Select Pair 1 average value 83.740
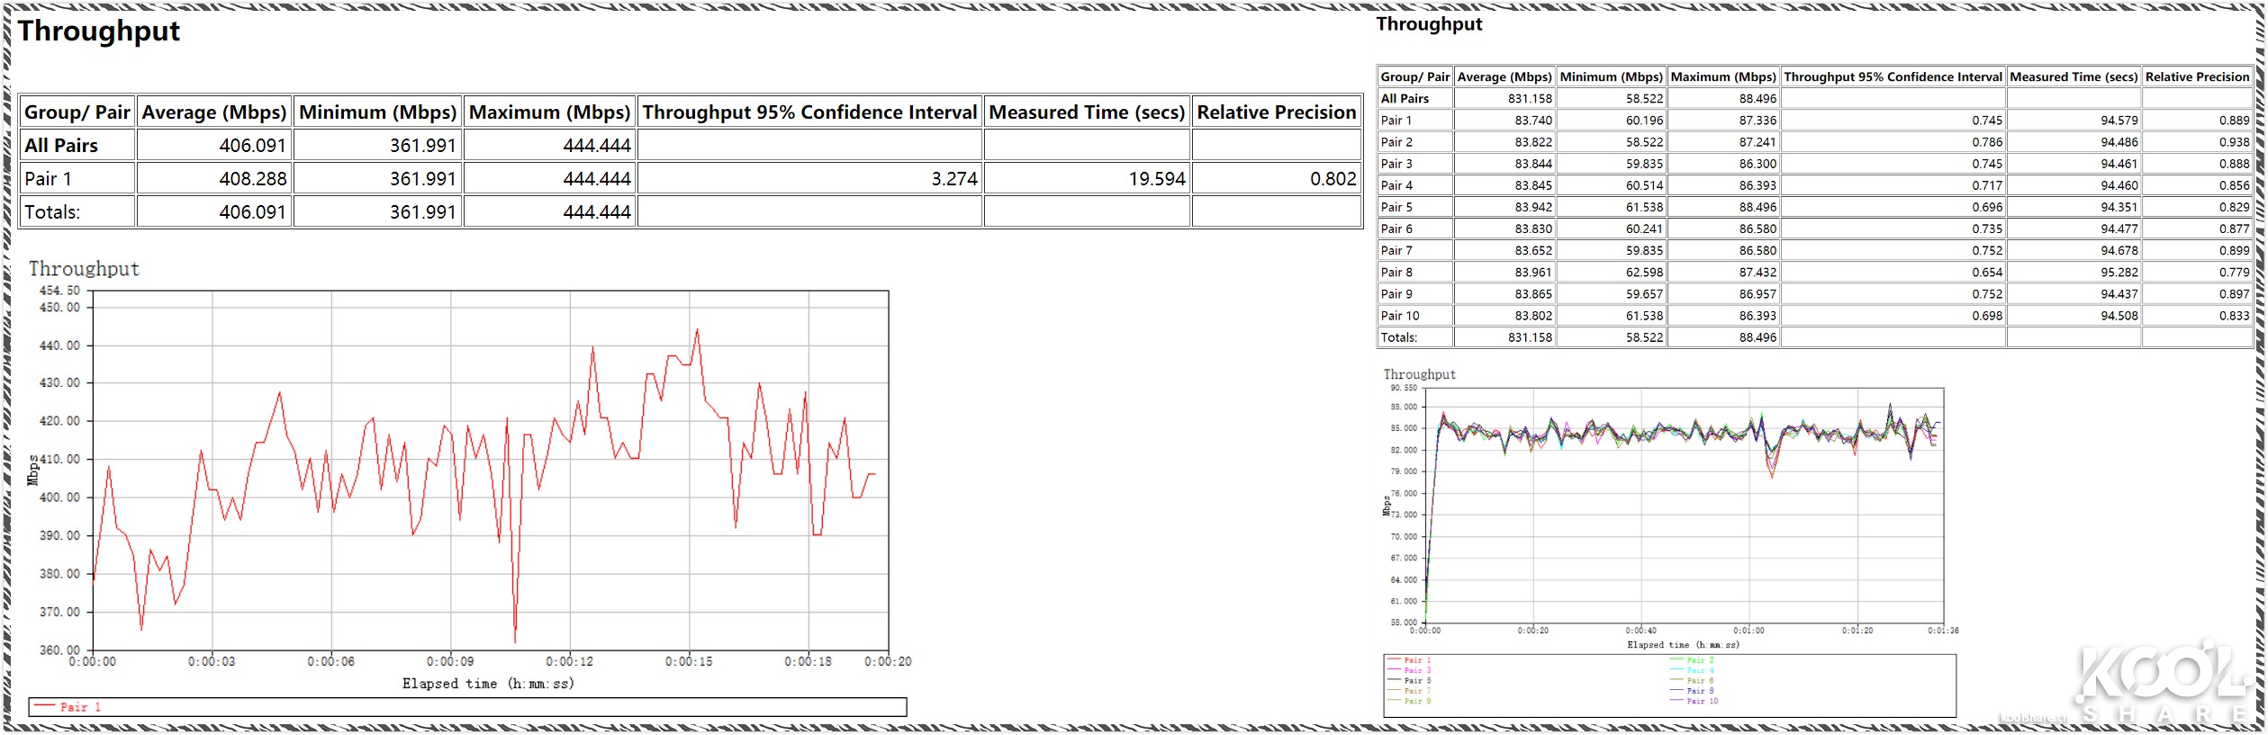Image resolution: width=2268 pixels, height=735 pixels. point(1533,121)
